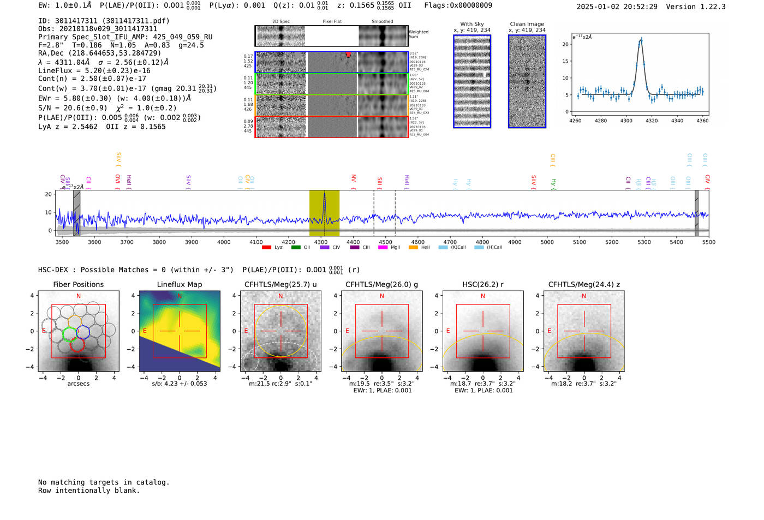The height and width of the screenshot is (520, 764).
Task: Open the HSC(26.2) r cutout image
Action: pyautogui.click(x=483, y=331)
